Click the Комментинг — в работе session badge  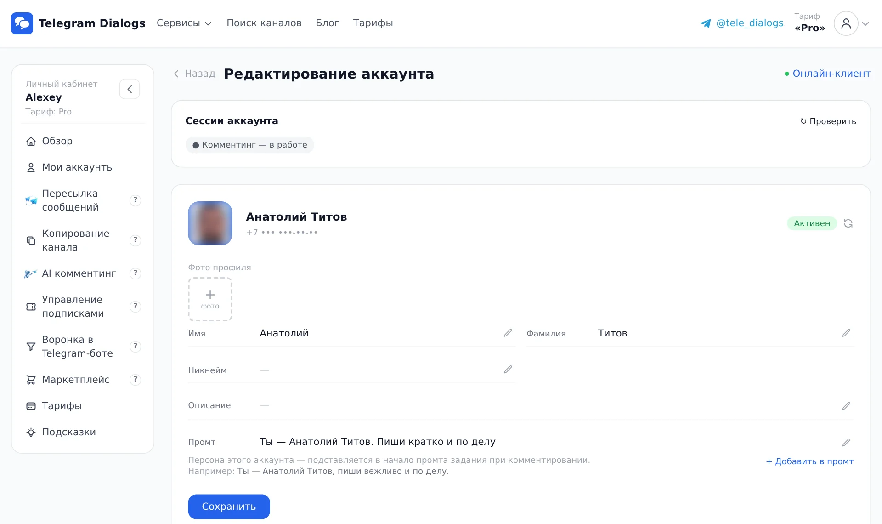(x=250, y=145)
